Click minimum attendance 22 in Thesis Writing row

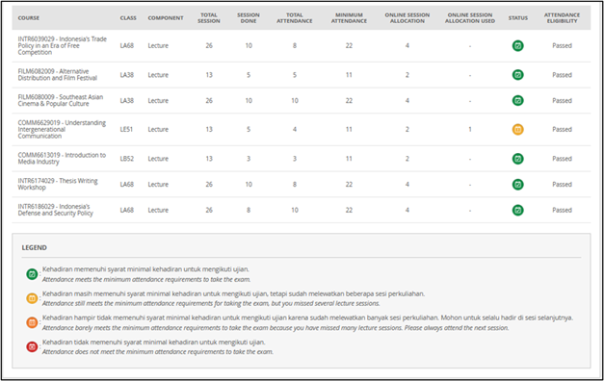[349, 185]
